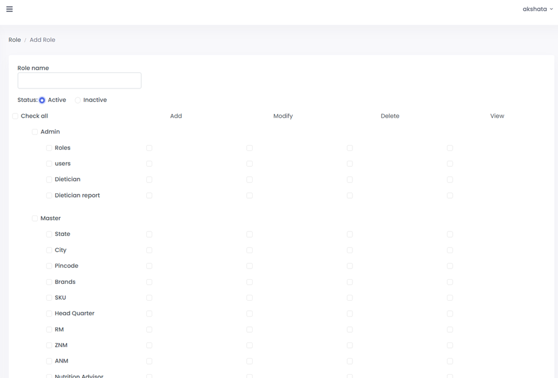This screenshot has width=558, height=378.
Task: Open the hamburger sidebar menu
Action: (x=9, y=9)
